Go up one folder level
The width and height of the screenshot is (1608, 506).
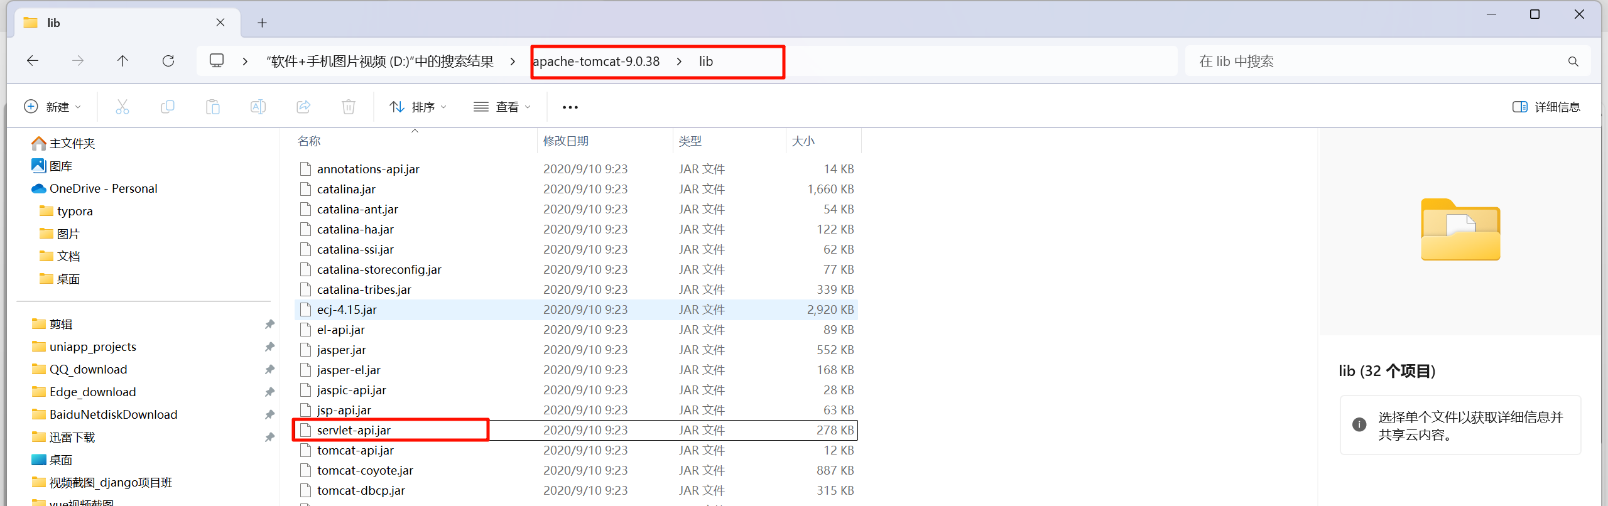(x=122, y=61)
